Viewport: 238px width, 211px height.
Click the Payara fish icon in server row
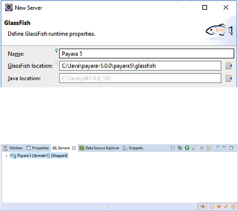[x=13, y=156]
